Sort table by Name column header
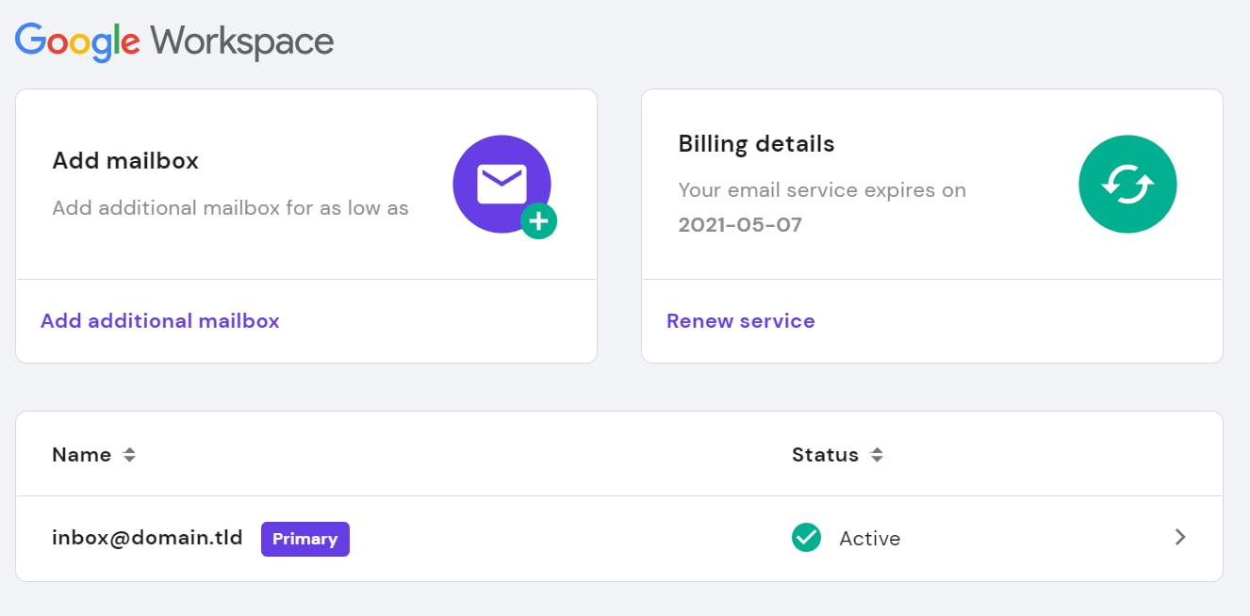 [x=82, y=455]
